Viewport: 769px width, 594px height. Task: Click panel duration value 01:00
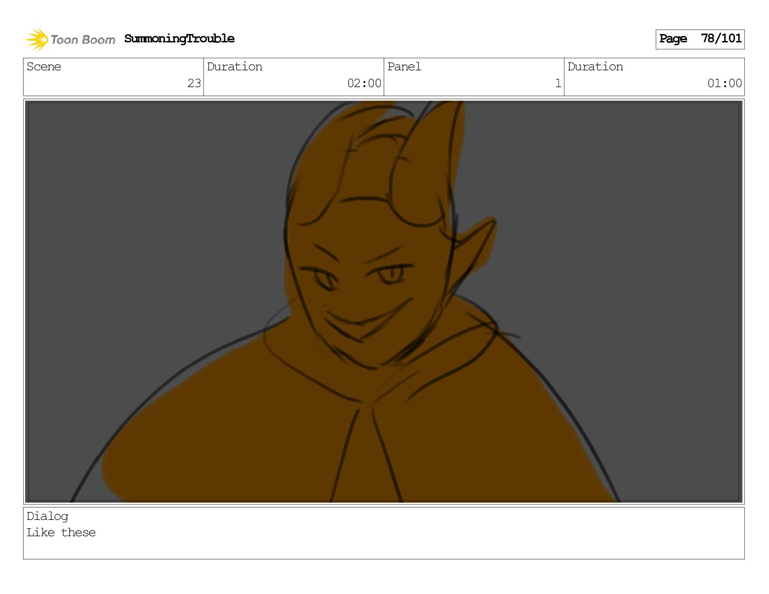[x=724, y=83]
